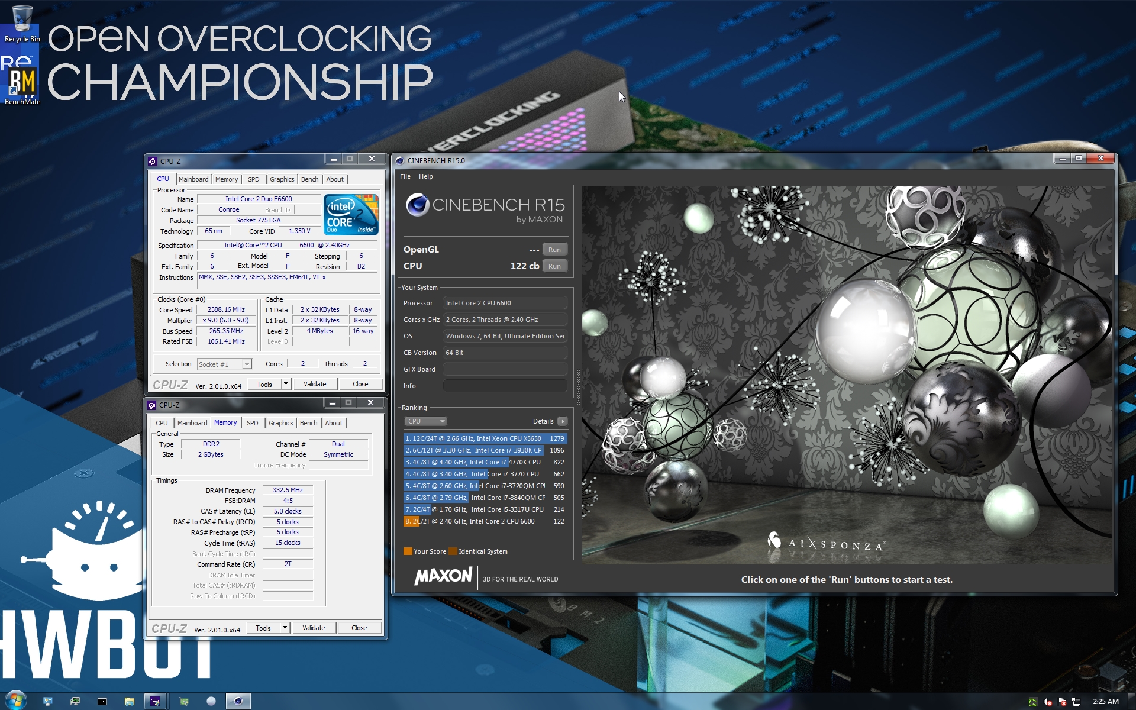The image size is (1136, 710).
Task: Switch to CPU-Z from the taskbar
Action: click(x=155, y=701)
